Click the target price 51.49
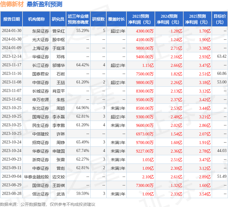228x207 pixels. pyautogui.click(x=222, y=176)
